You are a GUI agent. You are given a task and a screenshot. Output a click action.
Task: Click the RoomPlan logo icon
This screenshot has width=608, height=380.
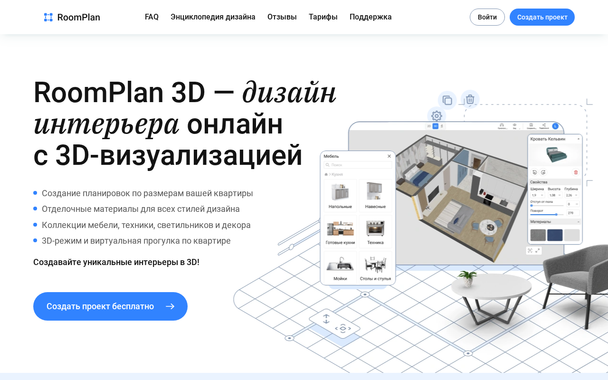(x=48, y=18)
